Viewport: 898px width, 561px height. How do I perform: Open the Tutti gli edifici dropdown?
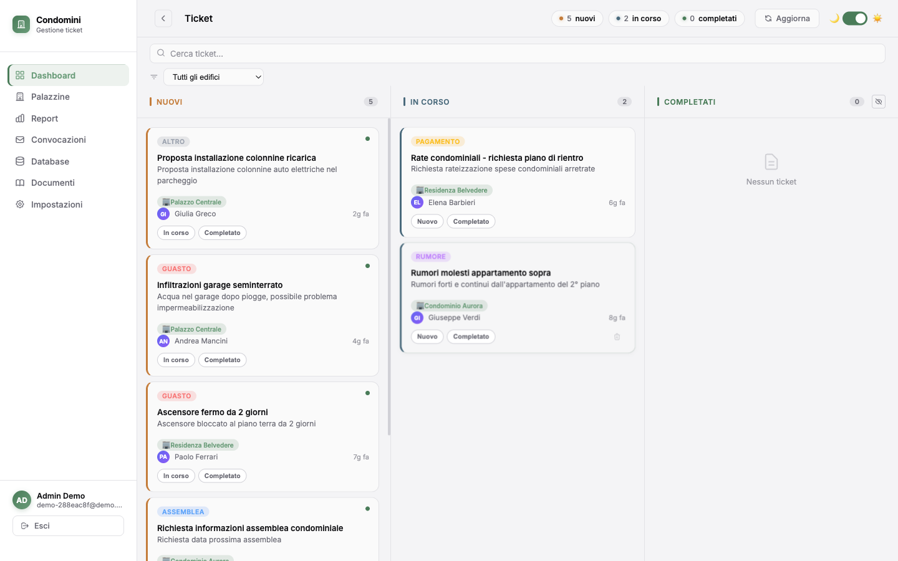tap(213, 77)
